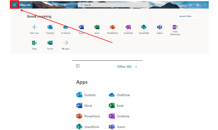Launch Teams from the Apps list
Image resolution: width=218 pixels, height=130 pixels.
pos(117,127)
